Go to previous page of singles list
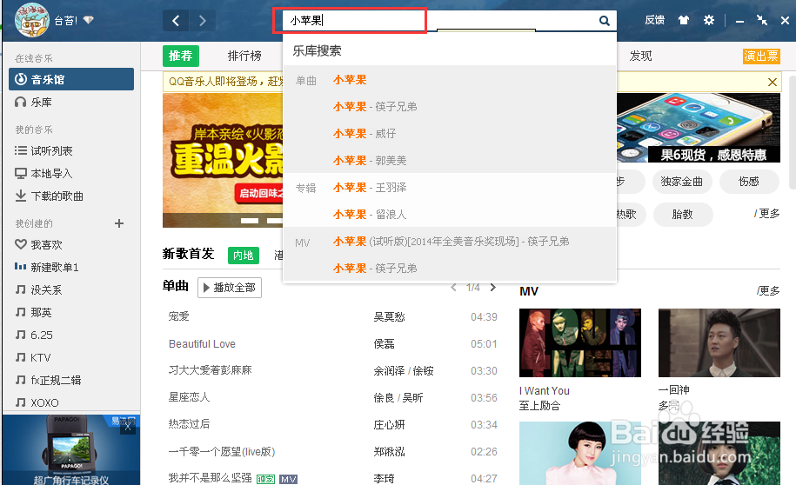 (453, 288)
